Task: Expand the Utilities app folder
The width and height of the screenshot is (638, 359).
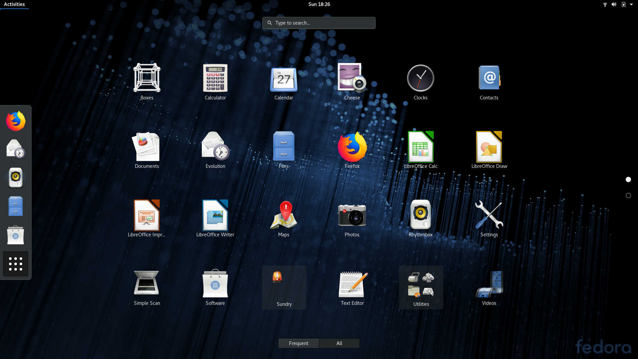Action: coord(421,288)
